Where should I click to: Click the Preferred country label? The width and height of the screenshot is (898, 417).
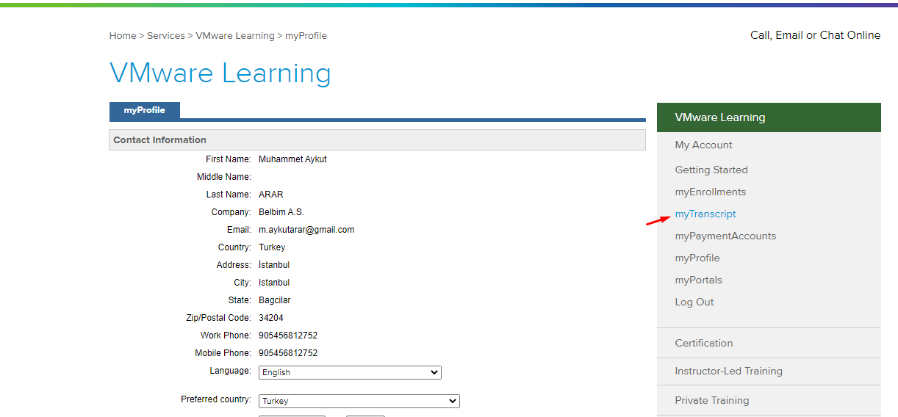216,399
